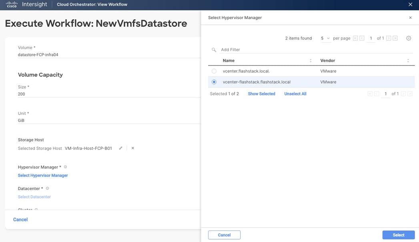Viewport: 419px width, 242px height.
Task: Click the Volume name input field
Action: [109, 55]
